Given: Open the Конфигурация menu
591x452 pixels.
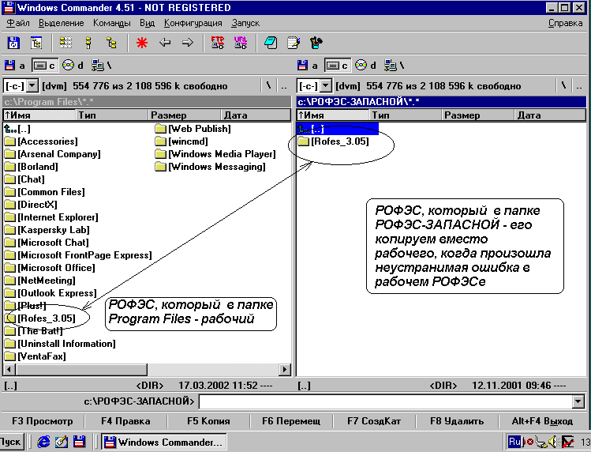Looking at the screenshot, I should pos(193,23).
